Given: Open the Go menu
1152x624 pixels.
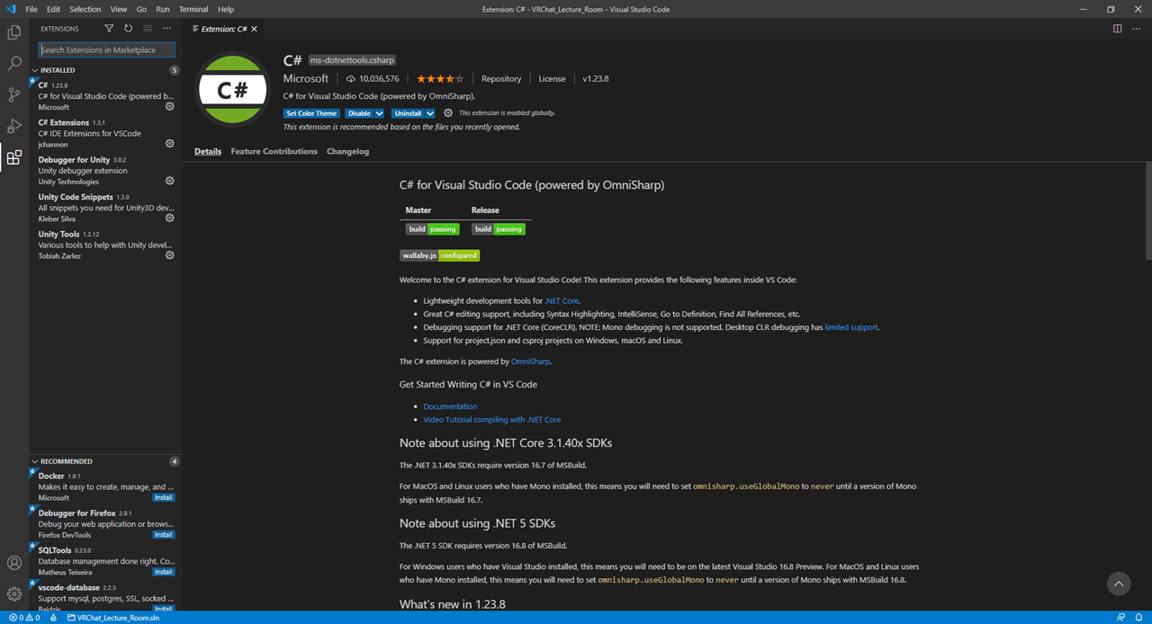Looking at the screenshot, I should pos(141,9).
